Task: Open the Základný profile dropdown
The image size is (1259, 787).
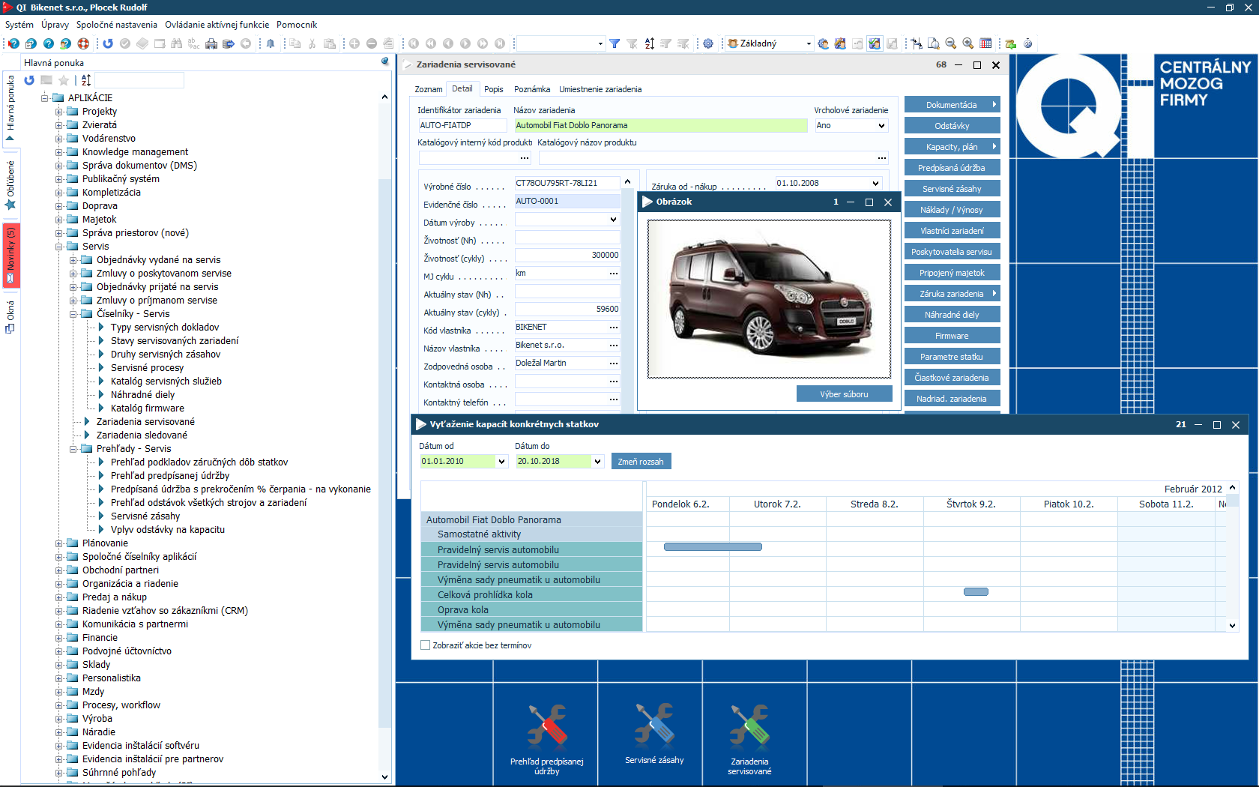Action: click(x=808, y=43)
